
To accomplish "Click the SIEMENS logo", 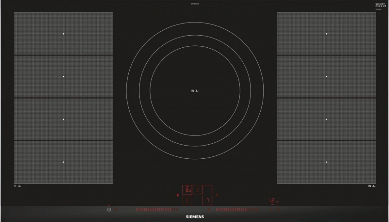I will pos(194,217).
